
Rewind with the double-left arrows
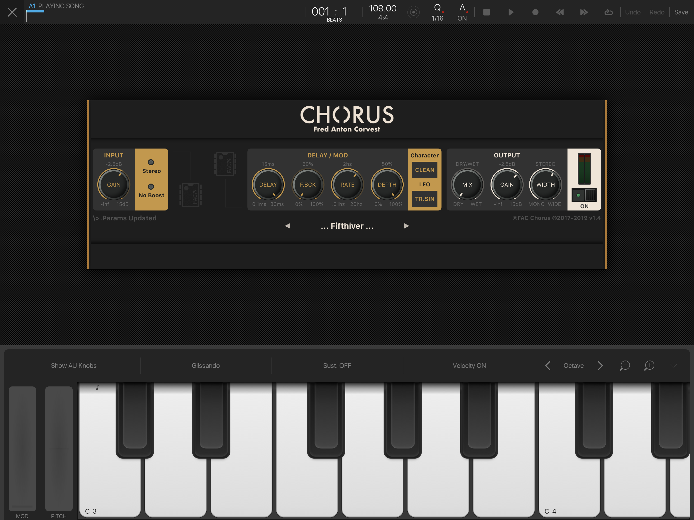[560, 12]
